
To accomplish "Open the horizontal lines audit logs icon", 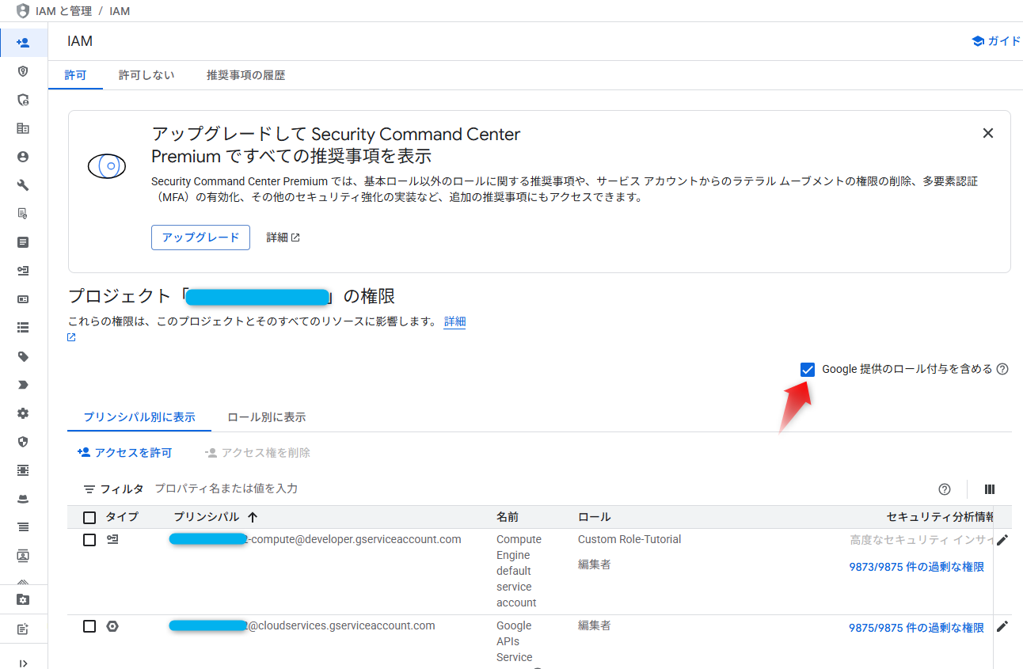I will 23,527.
